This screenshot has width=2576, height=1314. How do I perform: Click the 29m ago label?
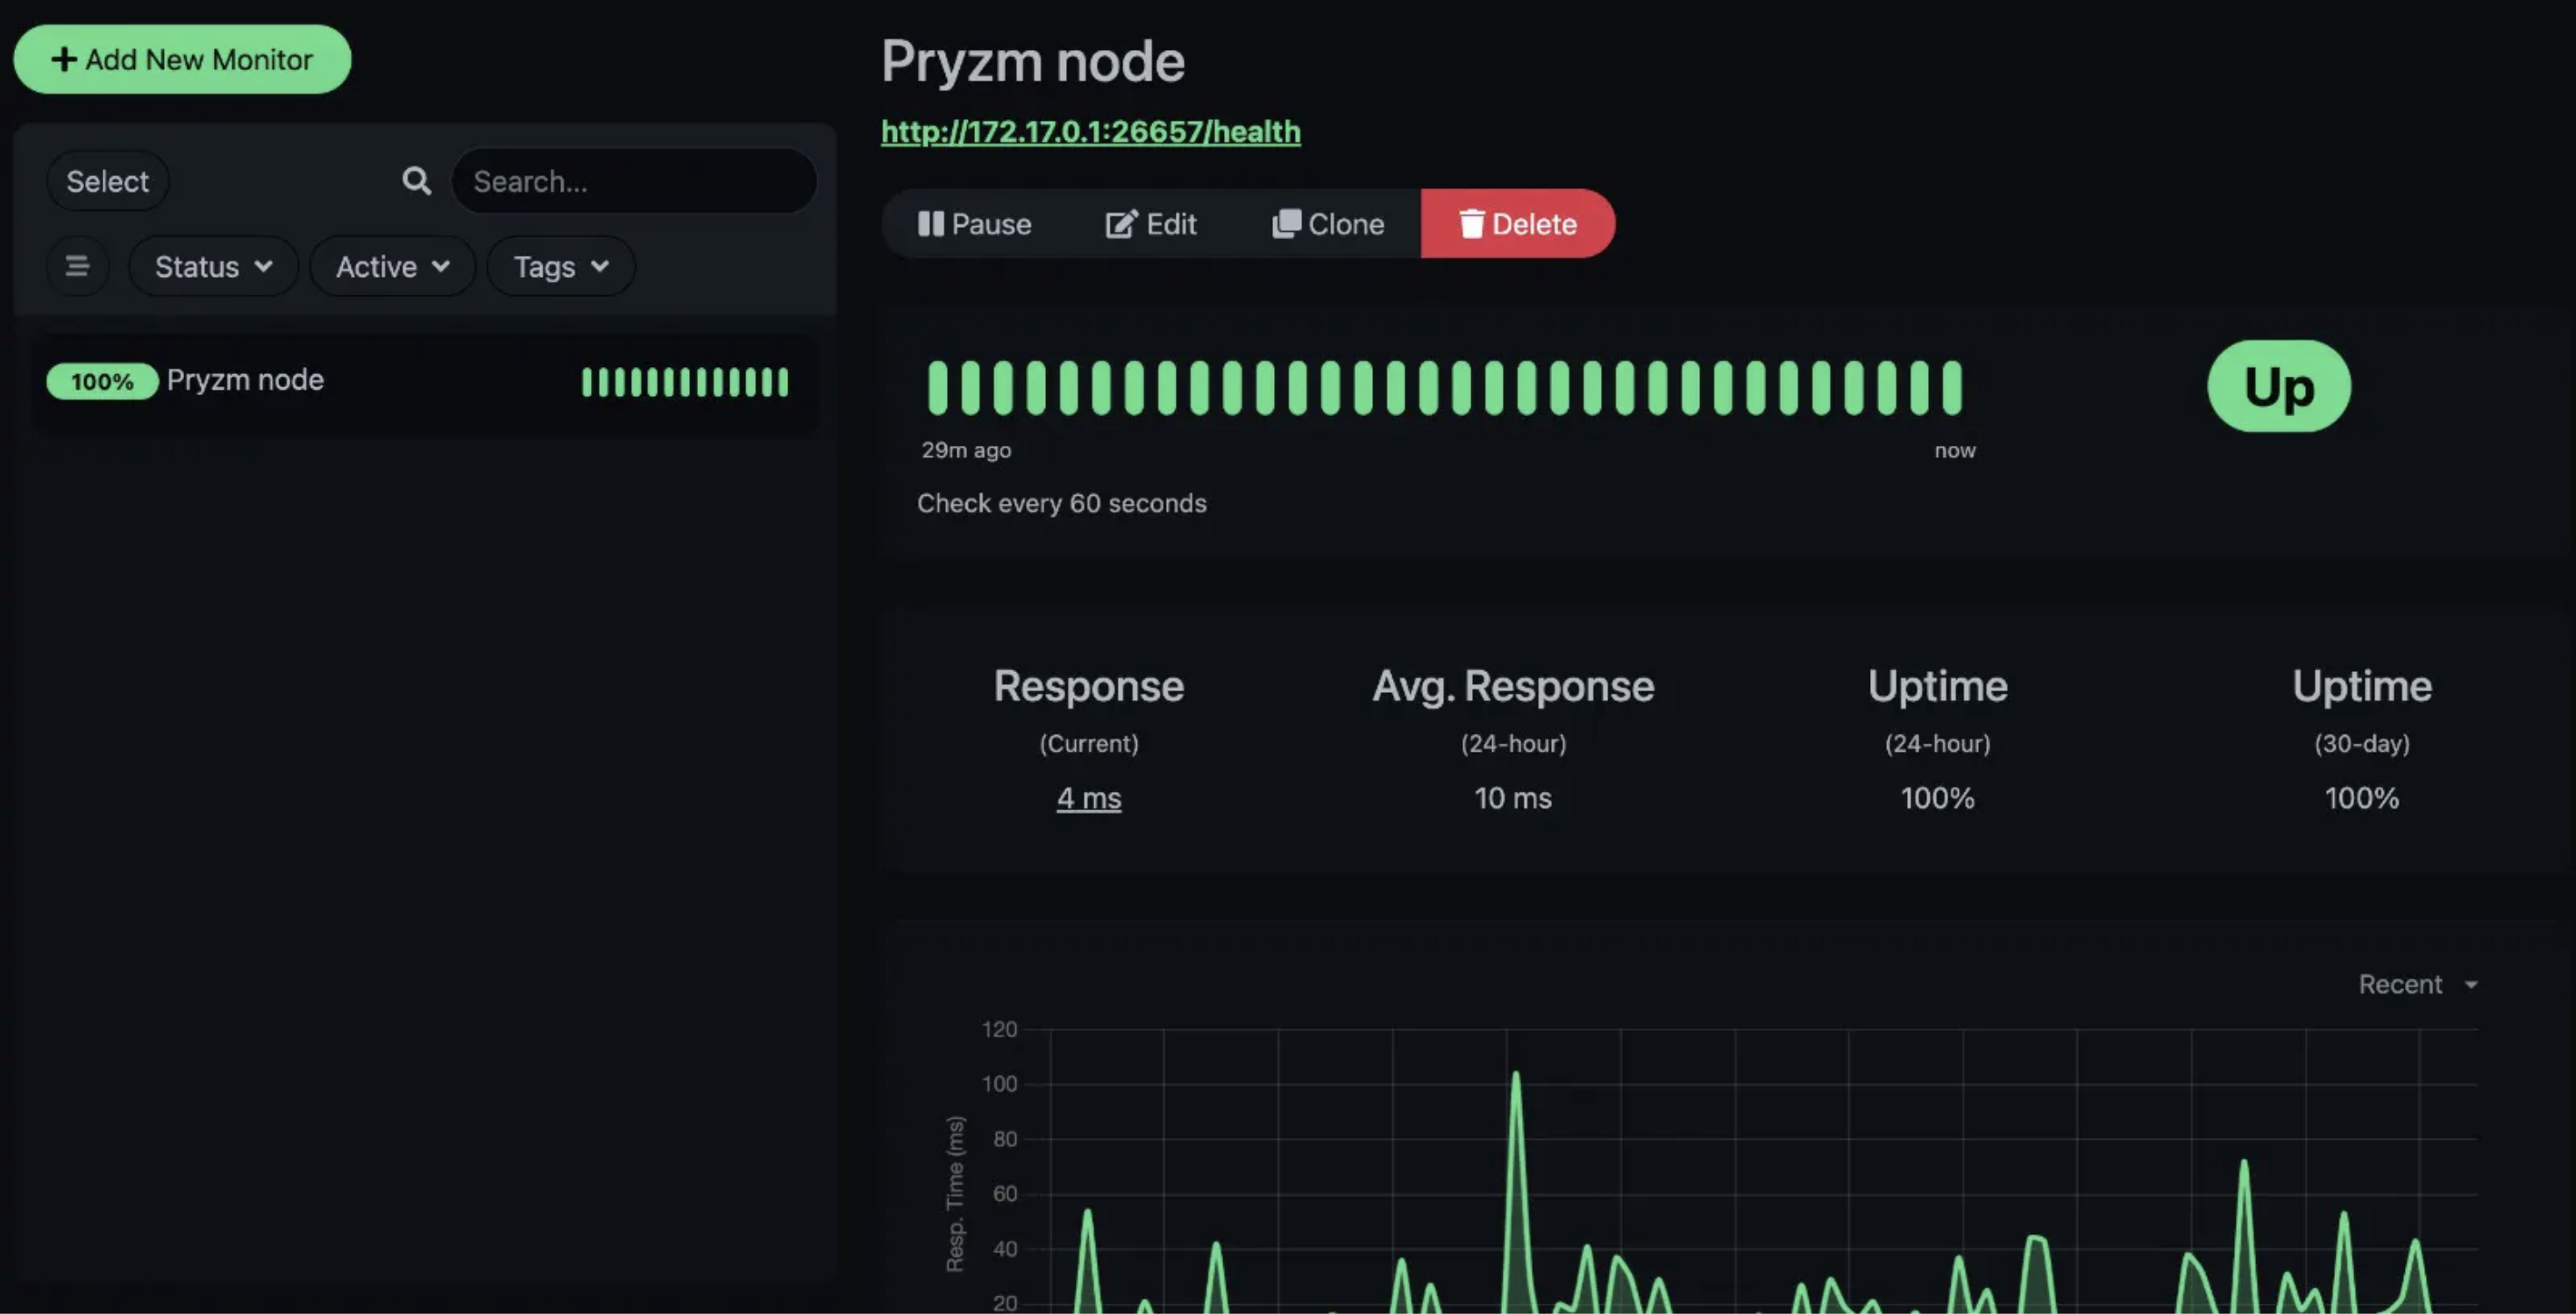pos(966,450)
